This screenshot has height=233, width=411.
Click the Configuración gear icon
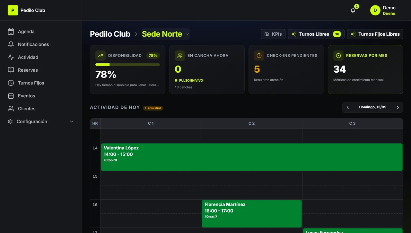point(10,121)
